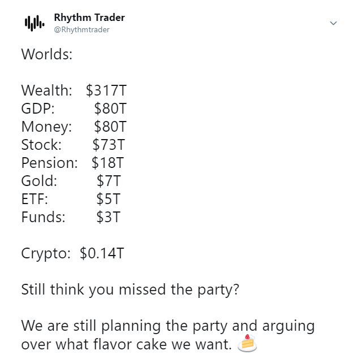Viewport: 352px width, 359px height.
Task: Click the 'Money:' label
Action: coord(46,127)
